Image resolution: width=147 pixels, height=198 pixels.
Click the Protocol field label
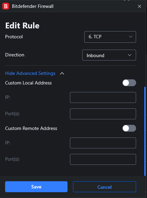14,37
